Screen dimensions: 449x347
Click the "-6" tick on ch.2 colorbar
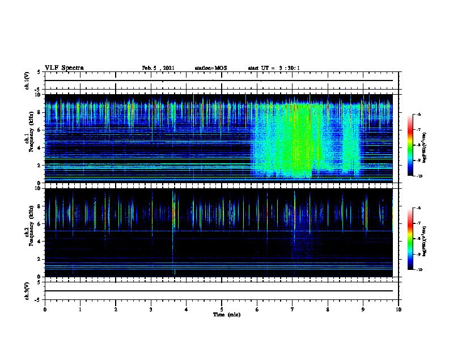[418, 208]
